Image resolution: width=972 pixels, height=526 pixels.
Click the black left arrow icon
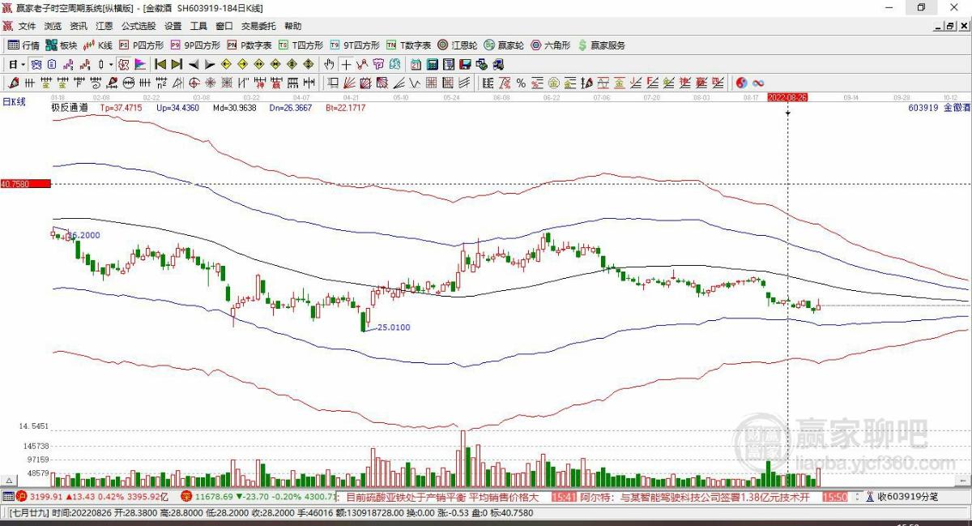pos(194,64)
